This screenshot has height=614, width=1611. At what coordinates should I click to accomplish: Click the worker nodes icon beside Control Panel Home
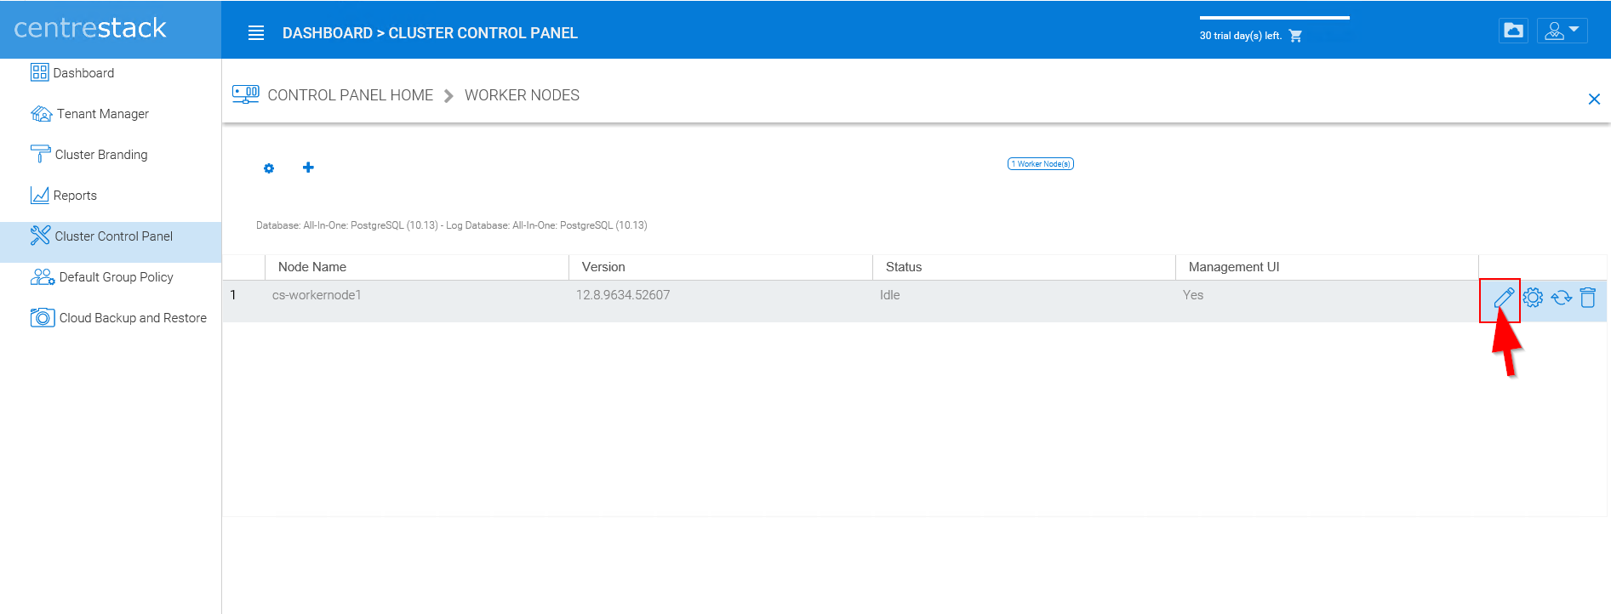tap(246, 94)
